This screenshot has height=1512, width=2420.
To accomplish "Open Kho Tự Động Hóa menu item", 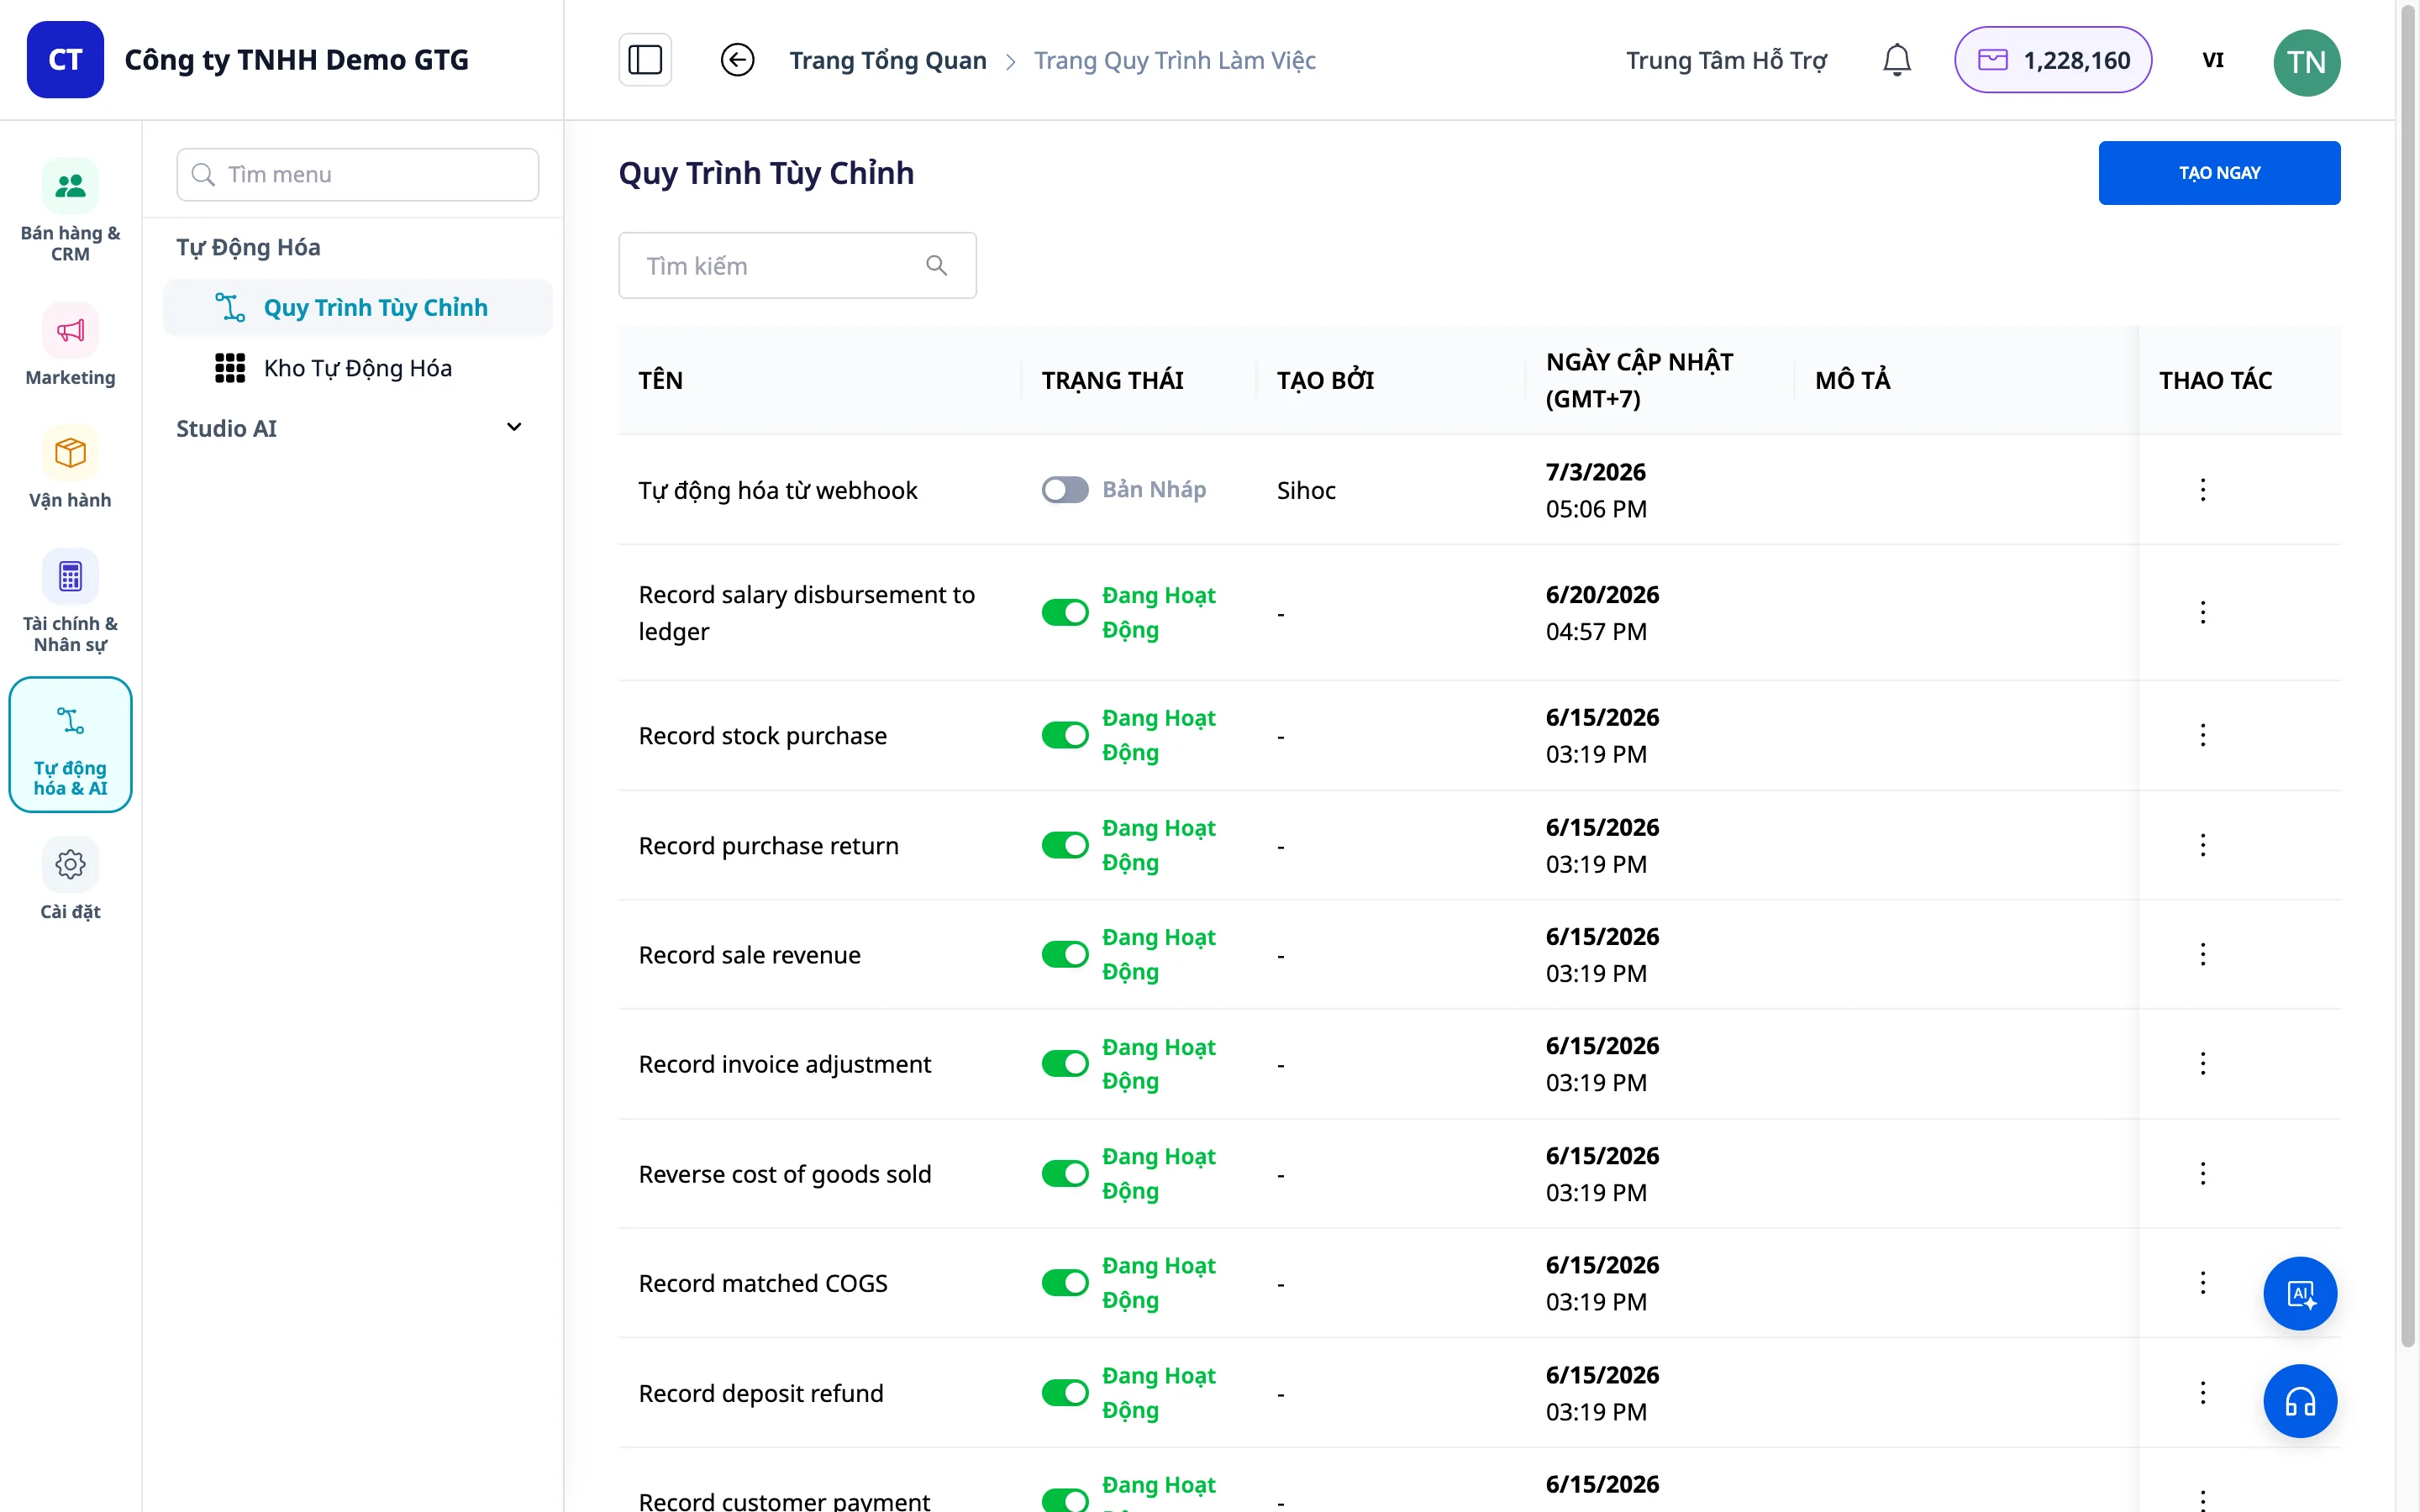I will 357,368.
